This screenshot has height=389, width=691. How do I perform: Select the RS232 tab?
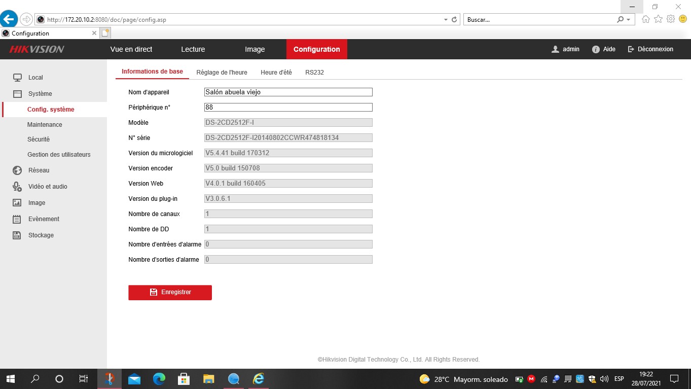coord(314,72)
